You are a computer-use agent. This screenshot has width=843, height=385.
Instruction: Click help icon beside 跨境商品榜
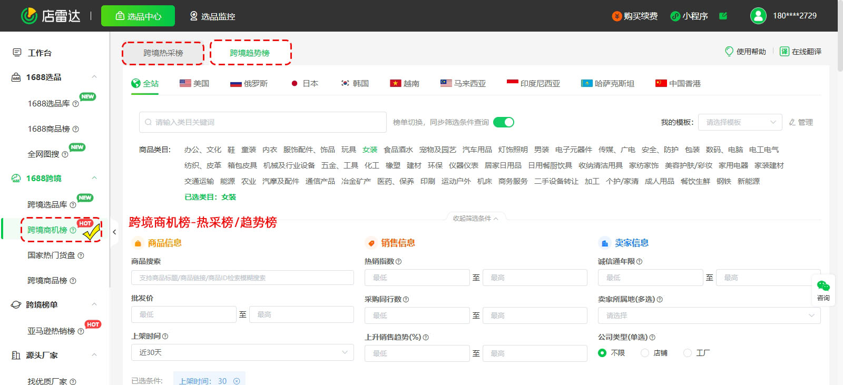pos(73,281)
